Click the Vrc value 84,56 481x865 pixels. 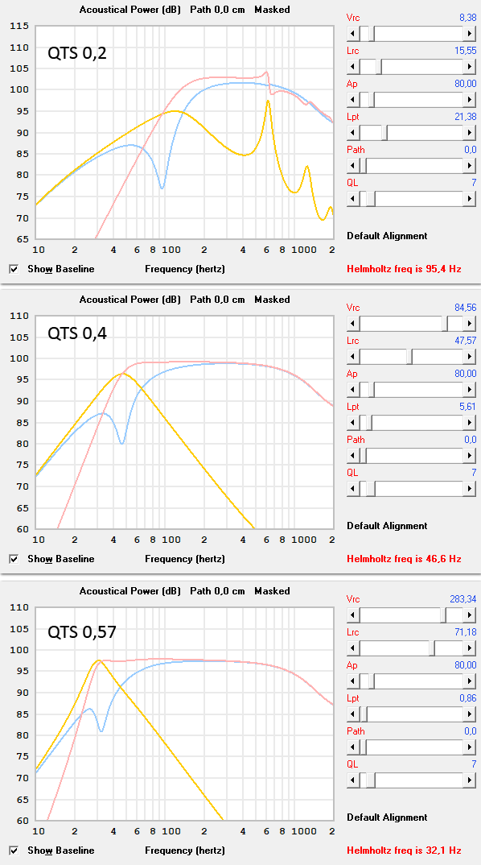click(467, 308)
